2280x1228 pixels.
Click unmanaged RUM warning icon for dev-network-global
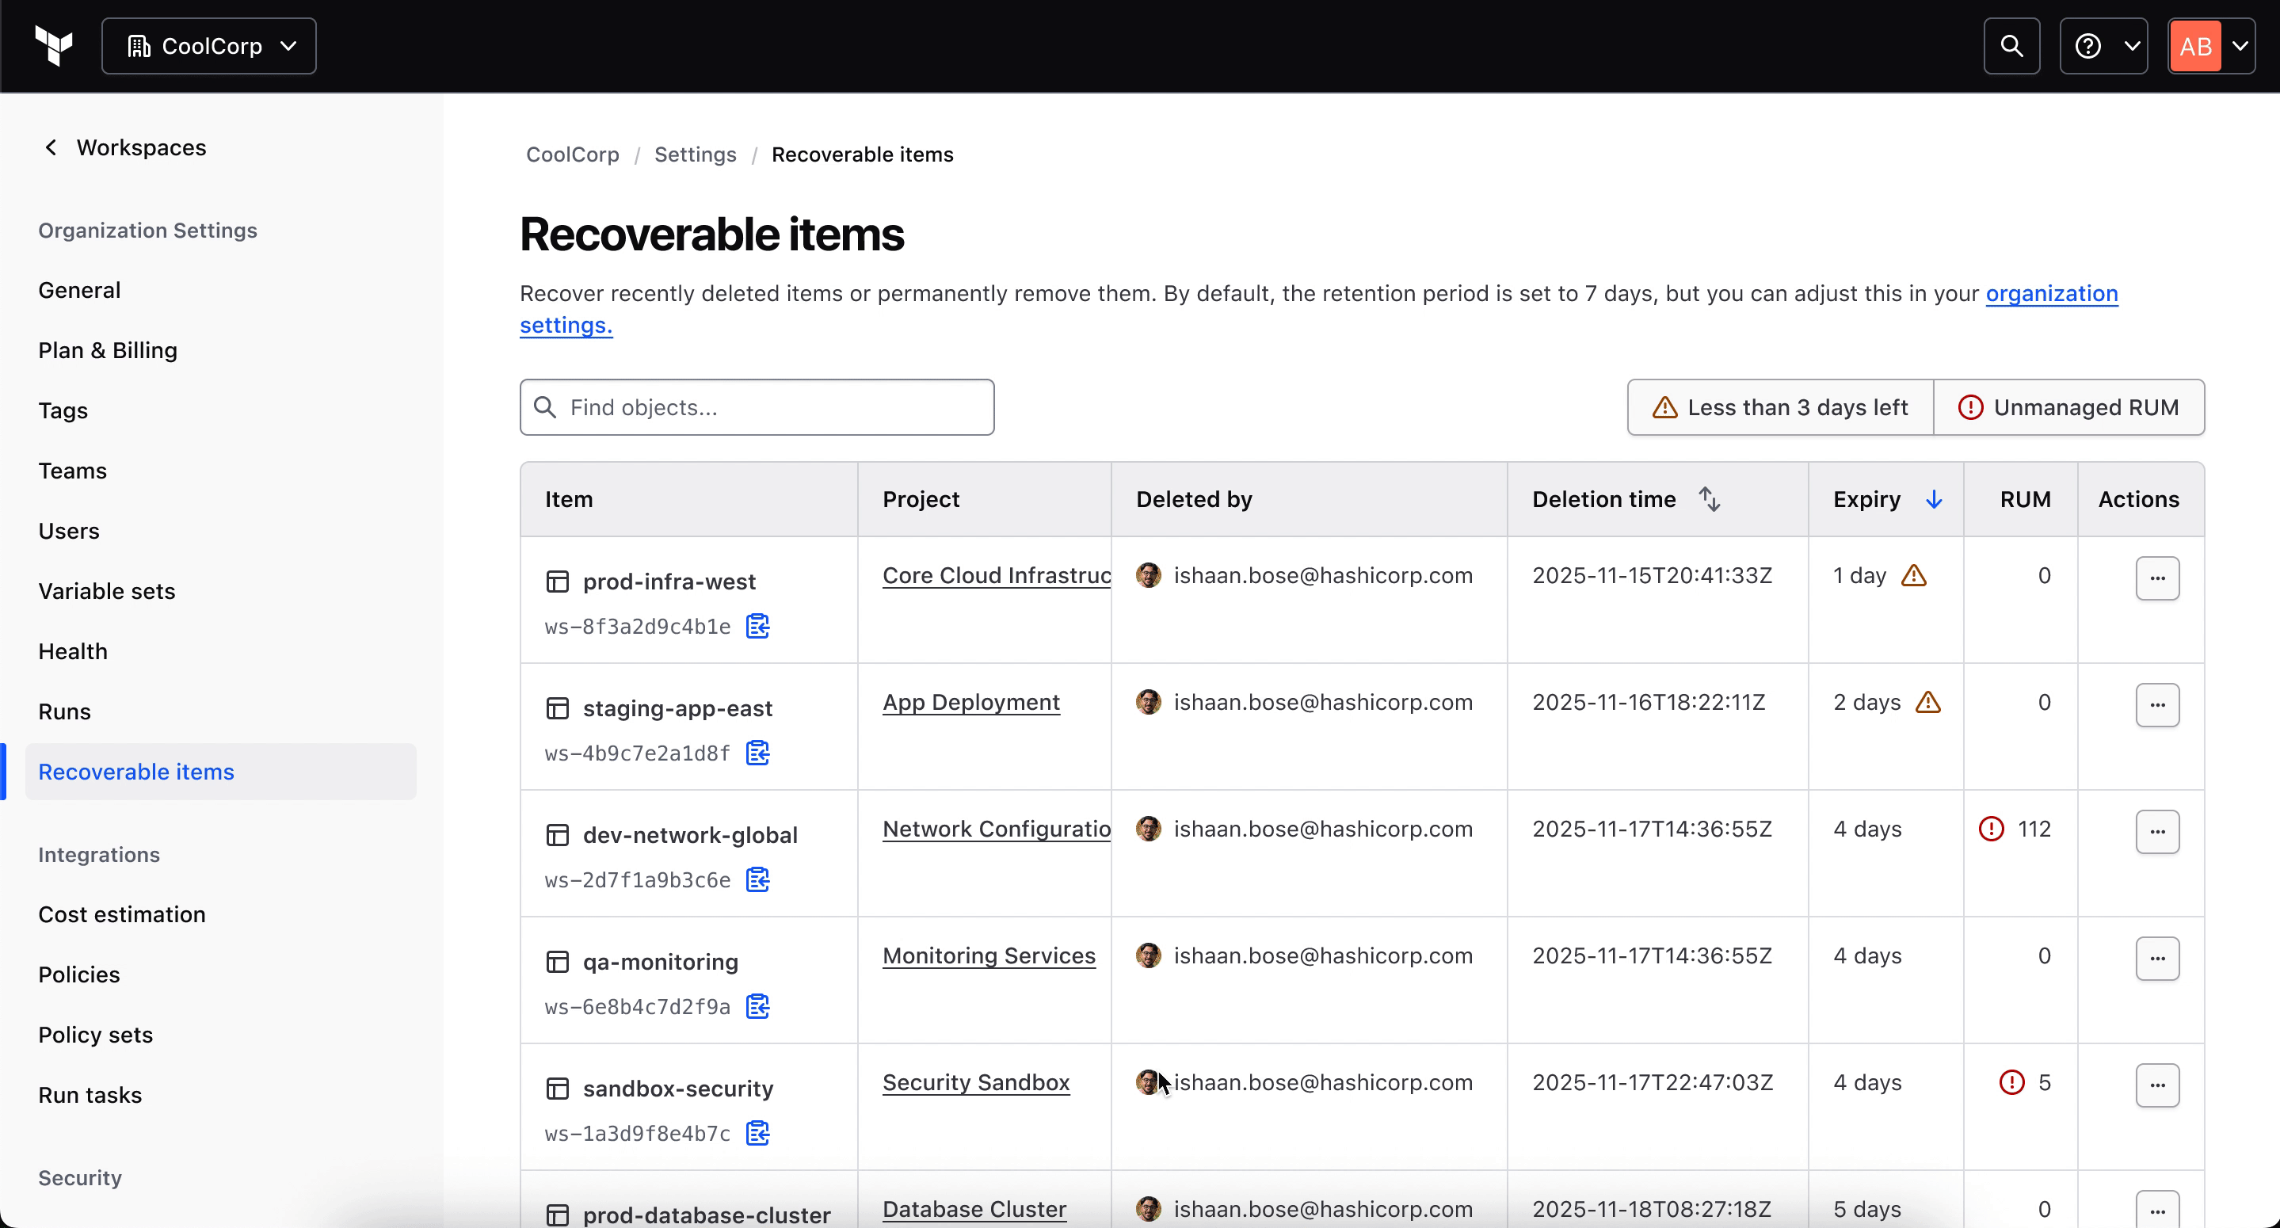1991,829
